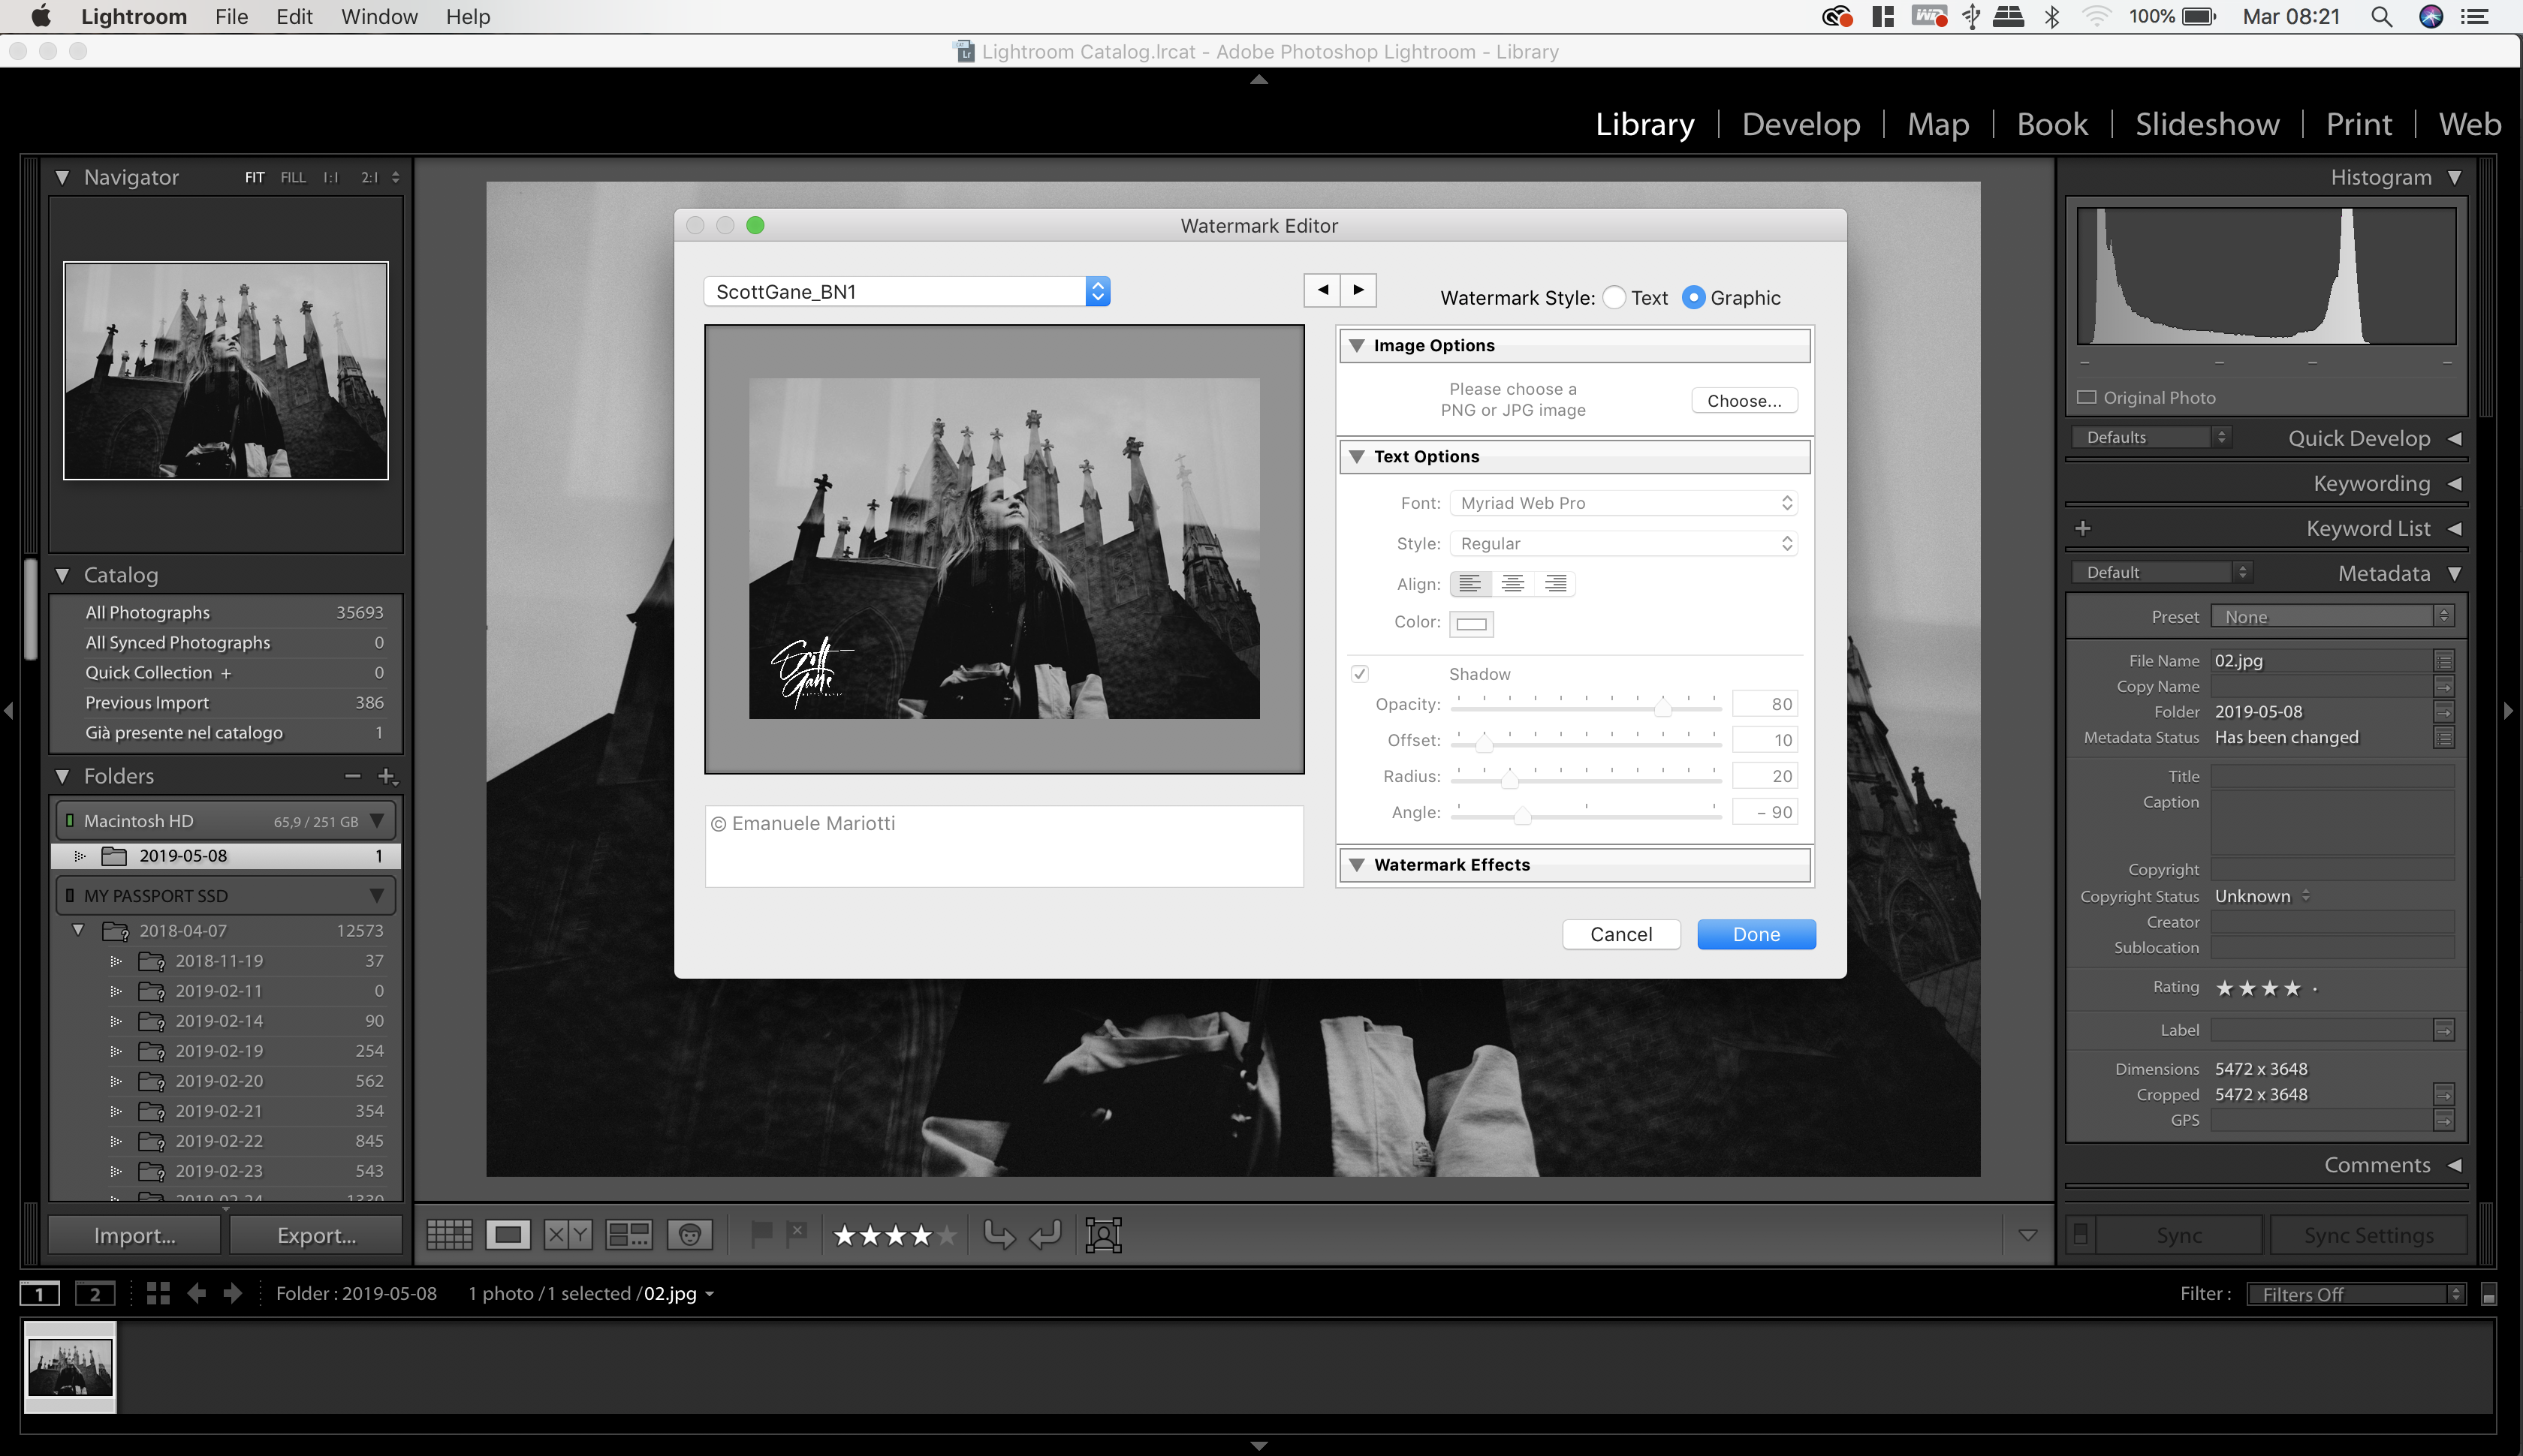Collapse Text Options section
This screenshot has height=1456, width=2523.
1357,456
